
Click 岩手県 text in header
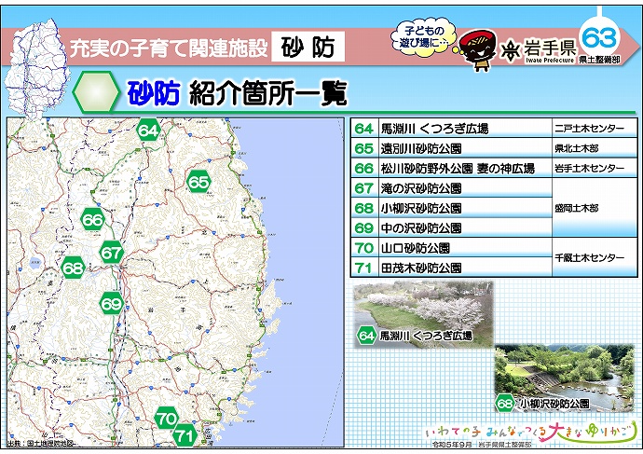[x=551, y=48]
